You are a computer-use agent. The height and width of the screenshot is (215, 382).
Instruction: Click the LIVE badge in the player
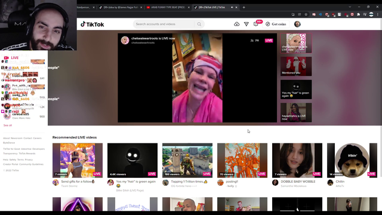pos(269,41)
